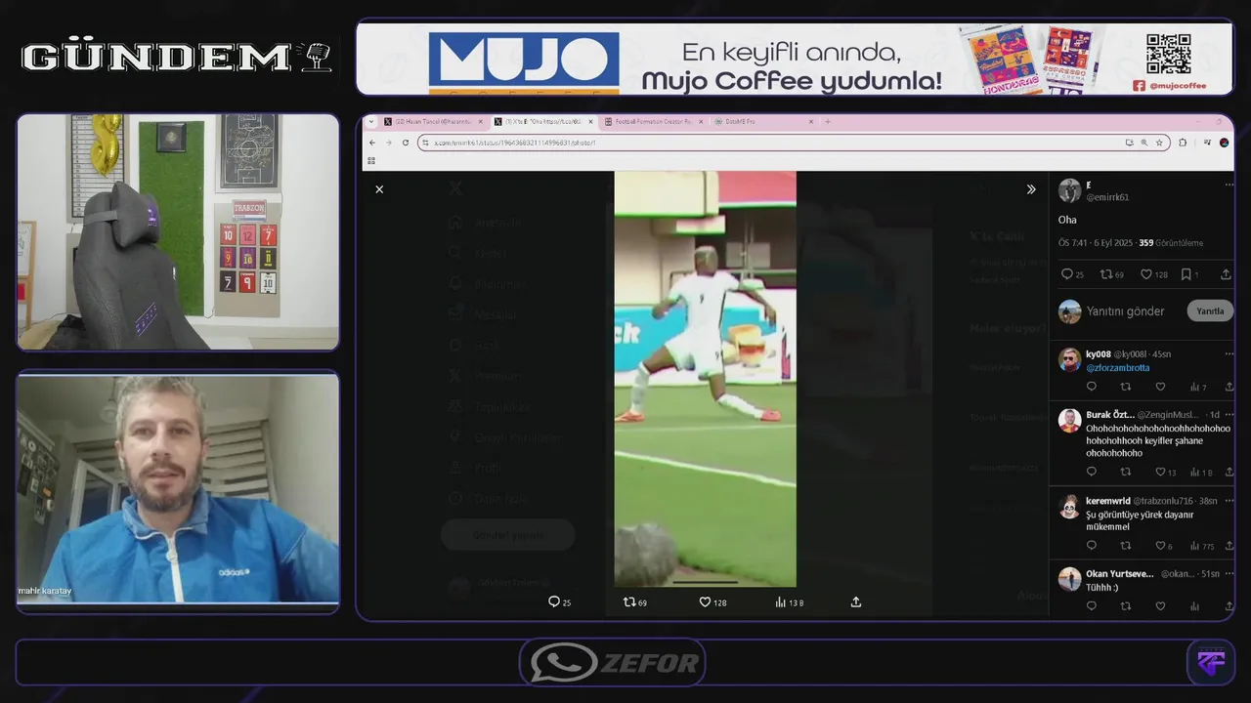Bookmark page with star icon

tap(1159, 143)
